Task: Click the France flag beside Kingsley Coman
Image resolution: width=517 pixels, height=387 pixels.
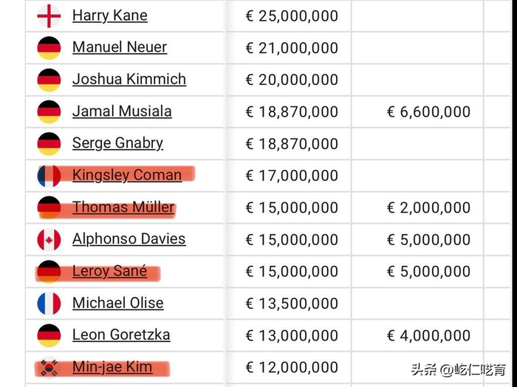Action: [49, 176]
